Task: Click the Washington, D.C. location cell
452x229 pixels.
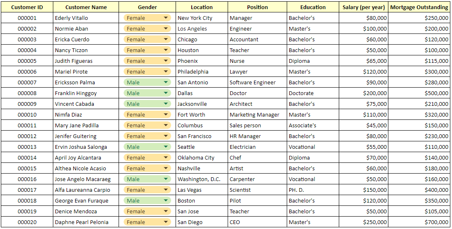Action: coord(202,179)
